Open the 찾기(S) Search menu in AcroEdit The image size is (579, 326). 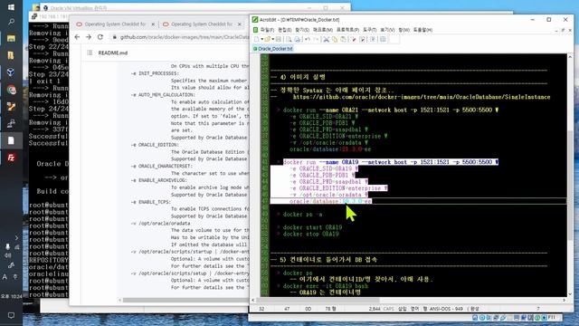pos(302,30)
